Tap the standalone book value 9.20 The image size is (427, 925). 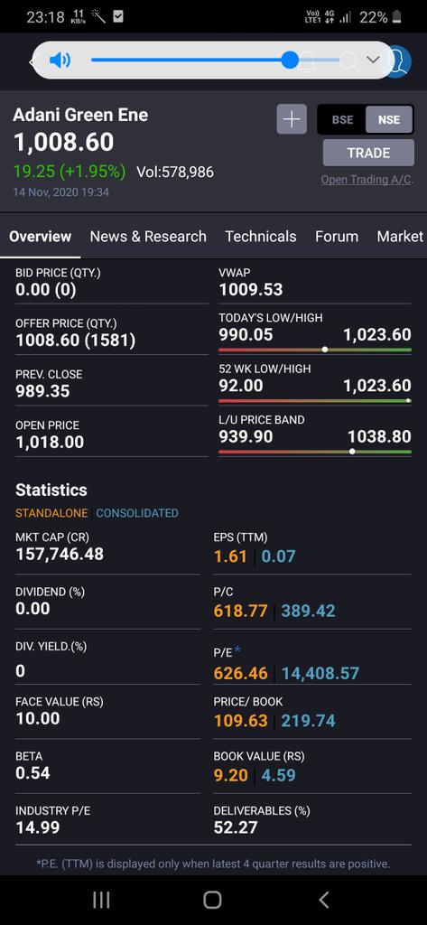(230, 774)
